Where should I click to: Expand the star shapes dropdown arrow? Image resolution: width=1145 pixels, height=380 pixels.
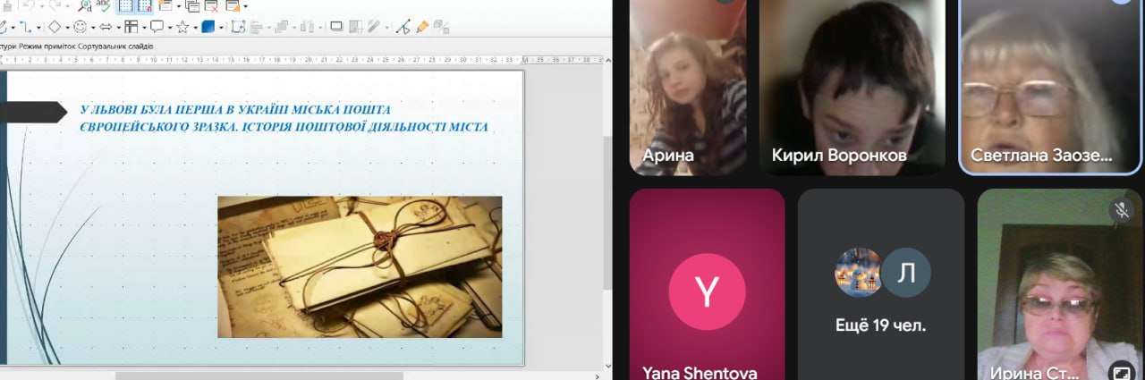point(194,28)
